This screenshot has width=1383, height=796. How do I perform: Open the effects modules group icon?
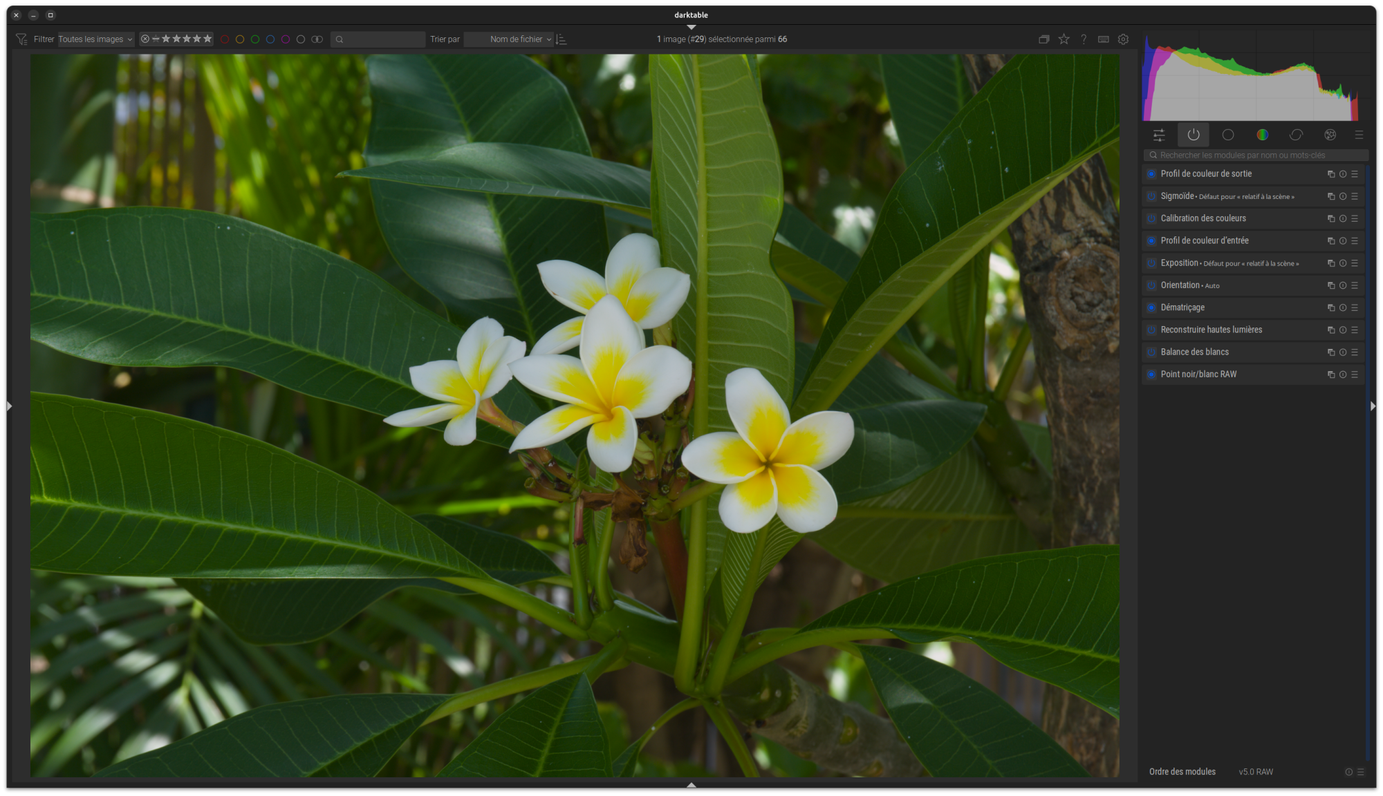coord(1330,135)
